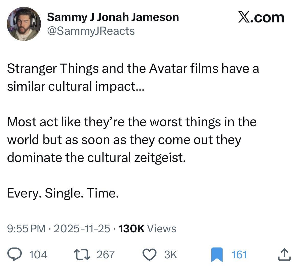Screen dimensions: 299x266
Task: Click the 'Stranger Things and the Avatar films' paragraph
Action: tap(133, 77)
